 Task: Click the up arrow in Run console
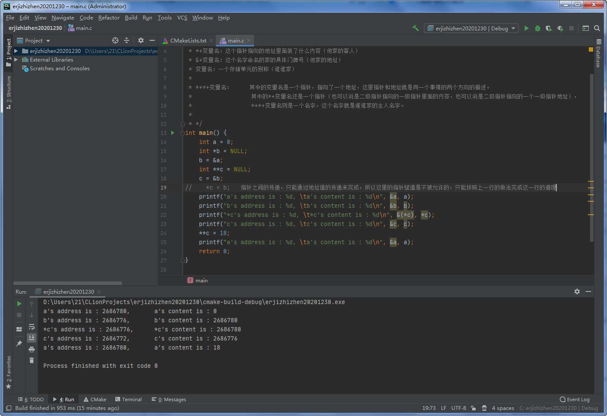tap(32, 304)
